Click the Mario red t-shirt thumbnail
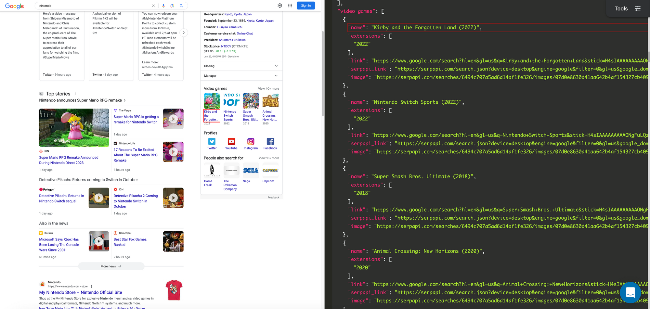 click(174, 290)
